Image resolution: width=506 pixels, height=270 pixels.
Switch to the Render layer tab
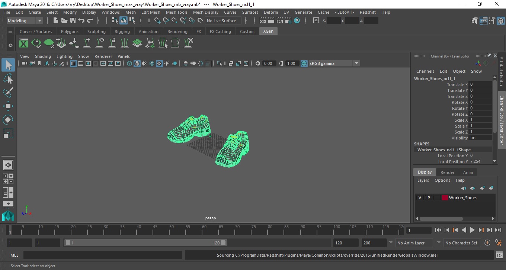(447, 172)
